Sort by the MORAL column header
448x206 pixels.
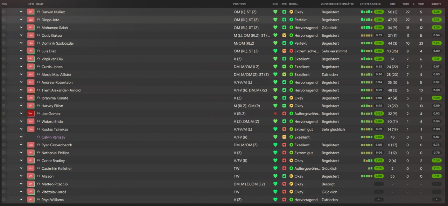pyautogui.click(x=293, y=4)
